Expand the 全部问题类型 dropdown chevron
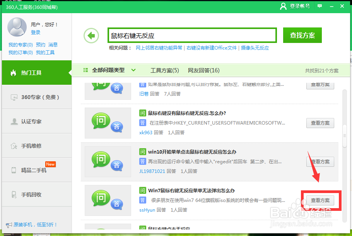 (x=133, y=70)
